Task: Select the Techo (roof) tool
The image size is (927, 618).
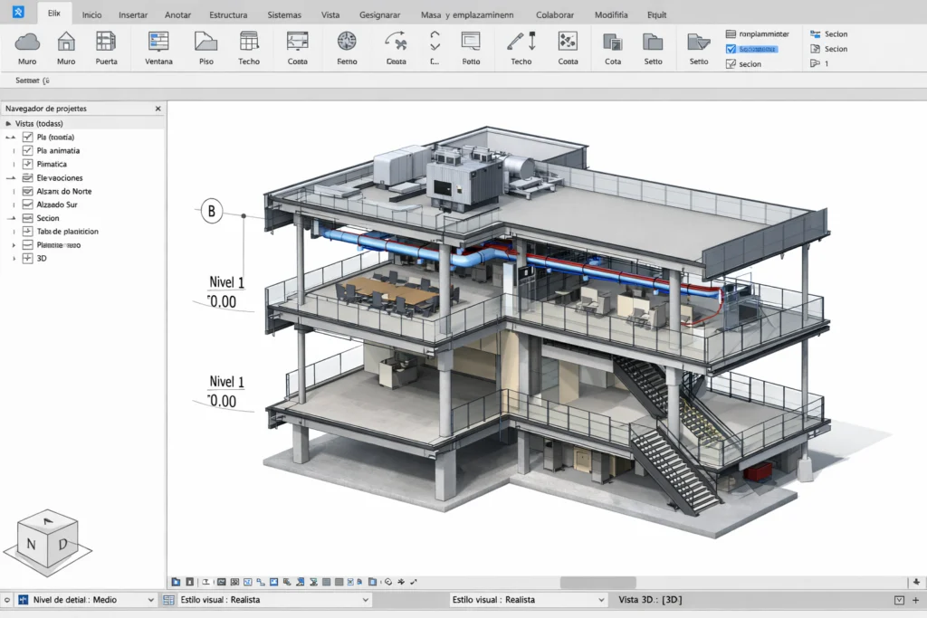Action: pyautogui.click(x=249, y=50)
